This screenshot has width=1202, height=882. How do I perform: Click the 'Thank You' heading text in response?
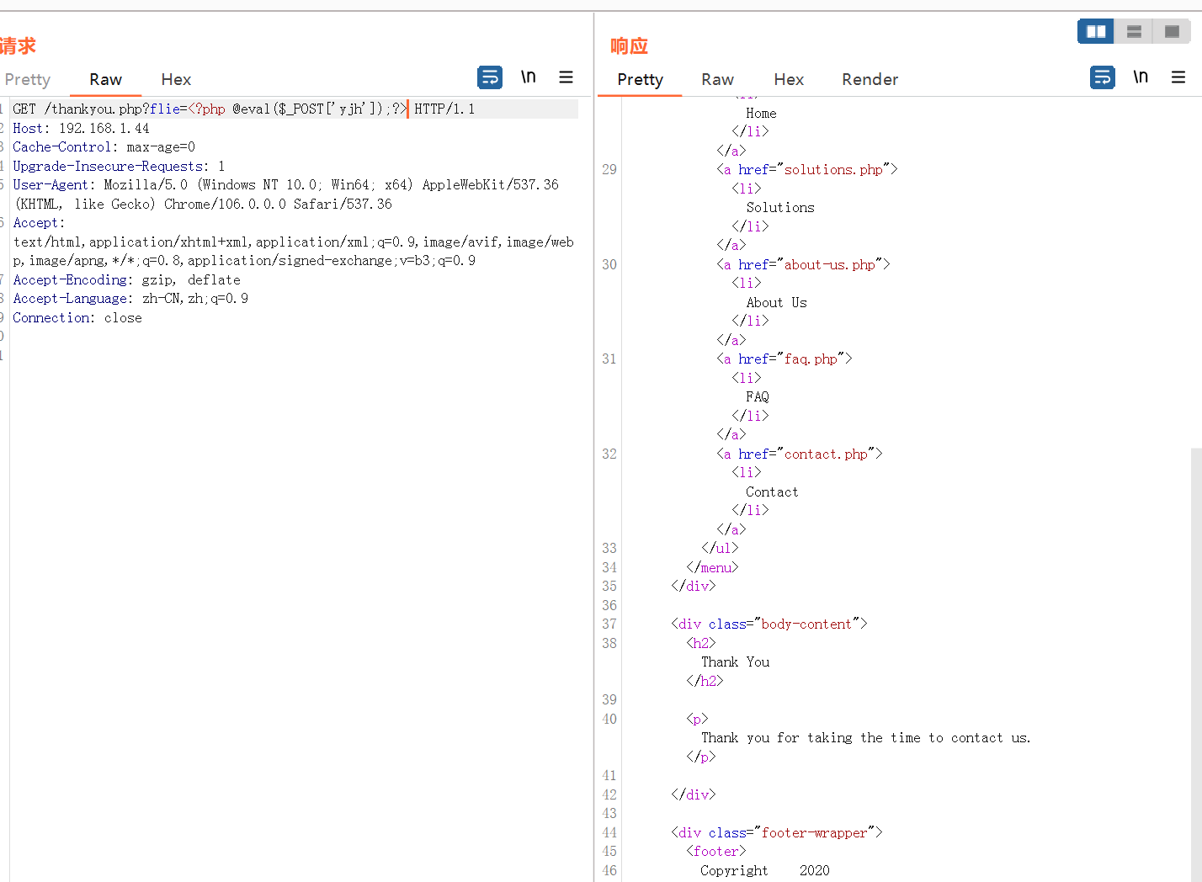point(735,661)
